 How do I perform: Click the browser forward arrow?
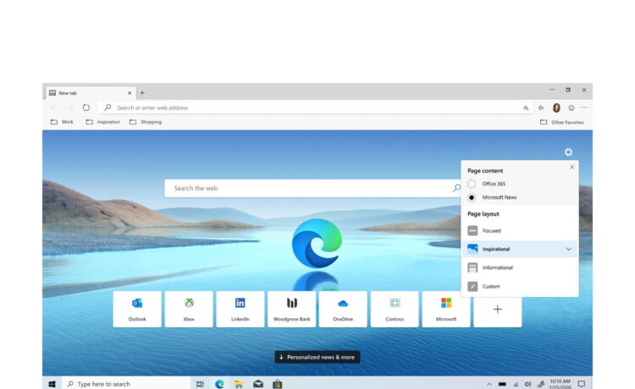[69, 107]
